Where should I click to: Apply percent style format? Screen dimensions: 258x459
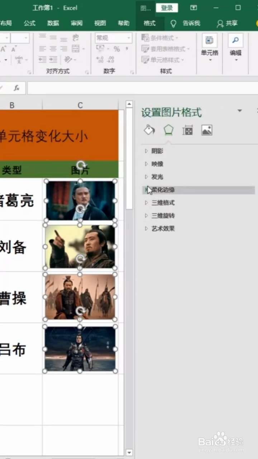[x=117, y=49]
